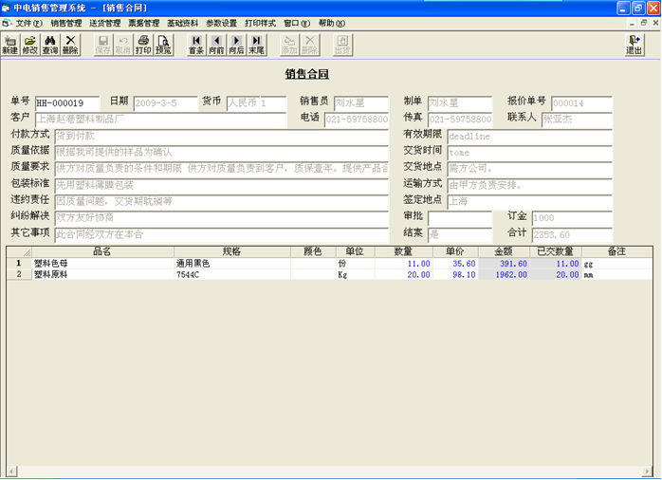662x480 pixels.
Task: Click the 退出 (Exit) door icon
Action: 634,45
